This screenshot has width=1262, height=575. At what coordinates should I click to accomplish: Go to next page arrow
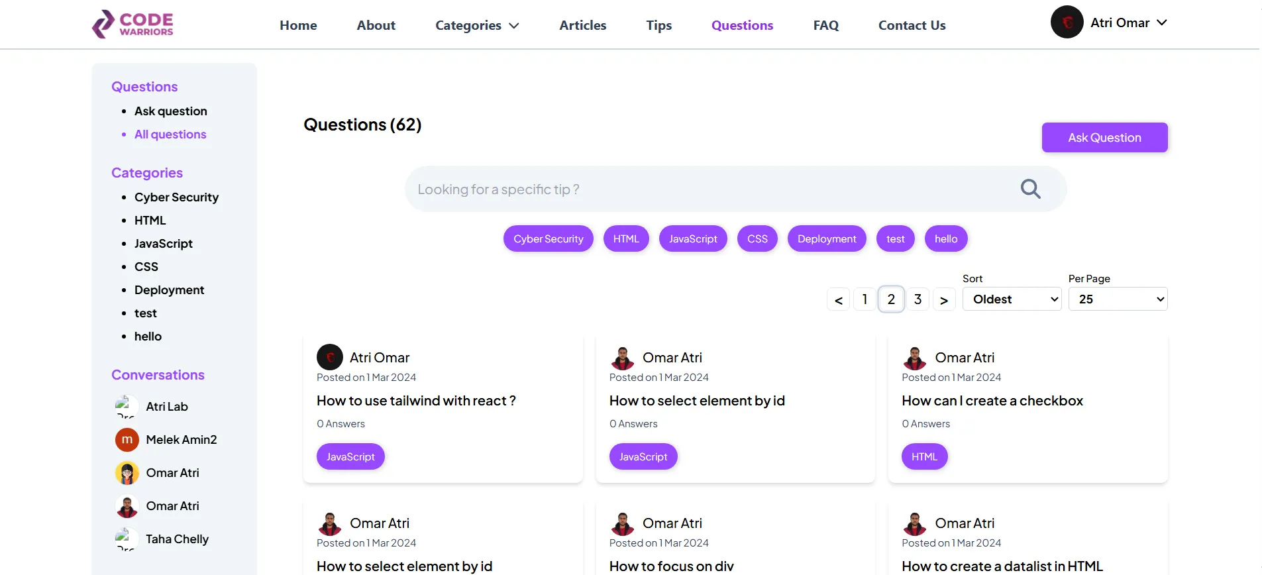click(x=944, y=300)
